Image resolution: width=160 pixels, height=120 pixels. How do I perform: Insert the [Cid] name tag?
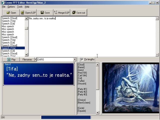pyautogui.click(x=80, y=78)
